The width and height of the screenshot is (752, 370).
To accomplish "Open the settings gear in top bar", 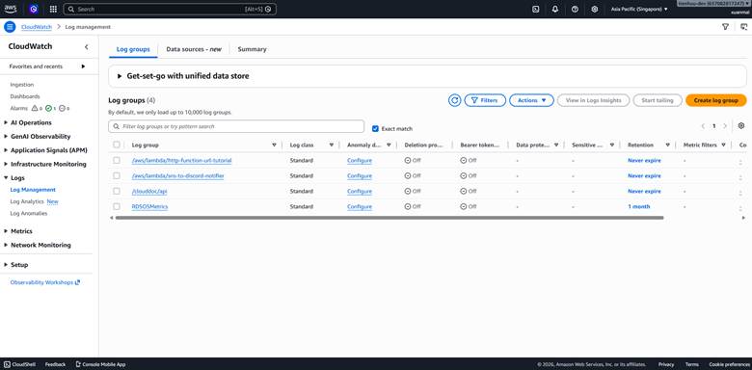I will (x=595, y=9).
